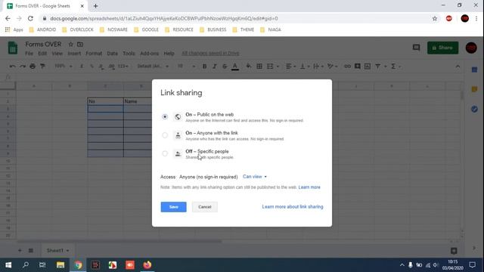Open Windows Start menu
This screenshot has width=484, height=272.
tap(8, 265)
